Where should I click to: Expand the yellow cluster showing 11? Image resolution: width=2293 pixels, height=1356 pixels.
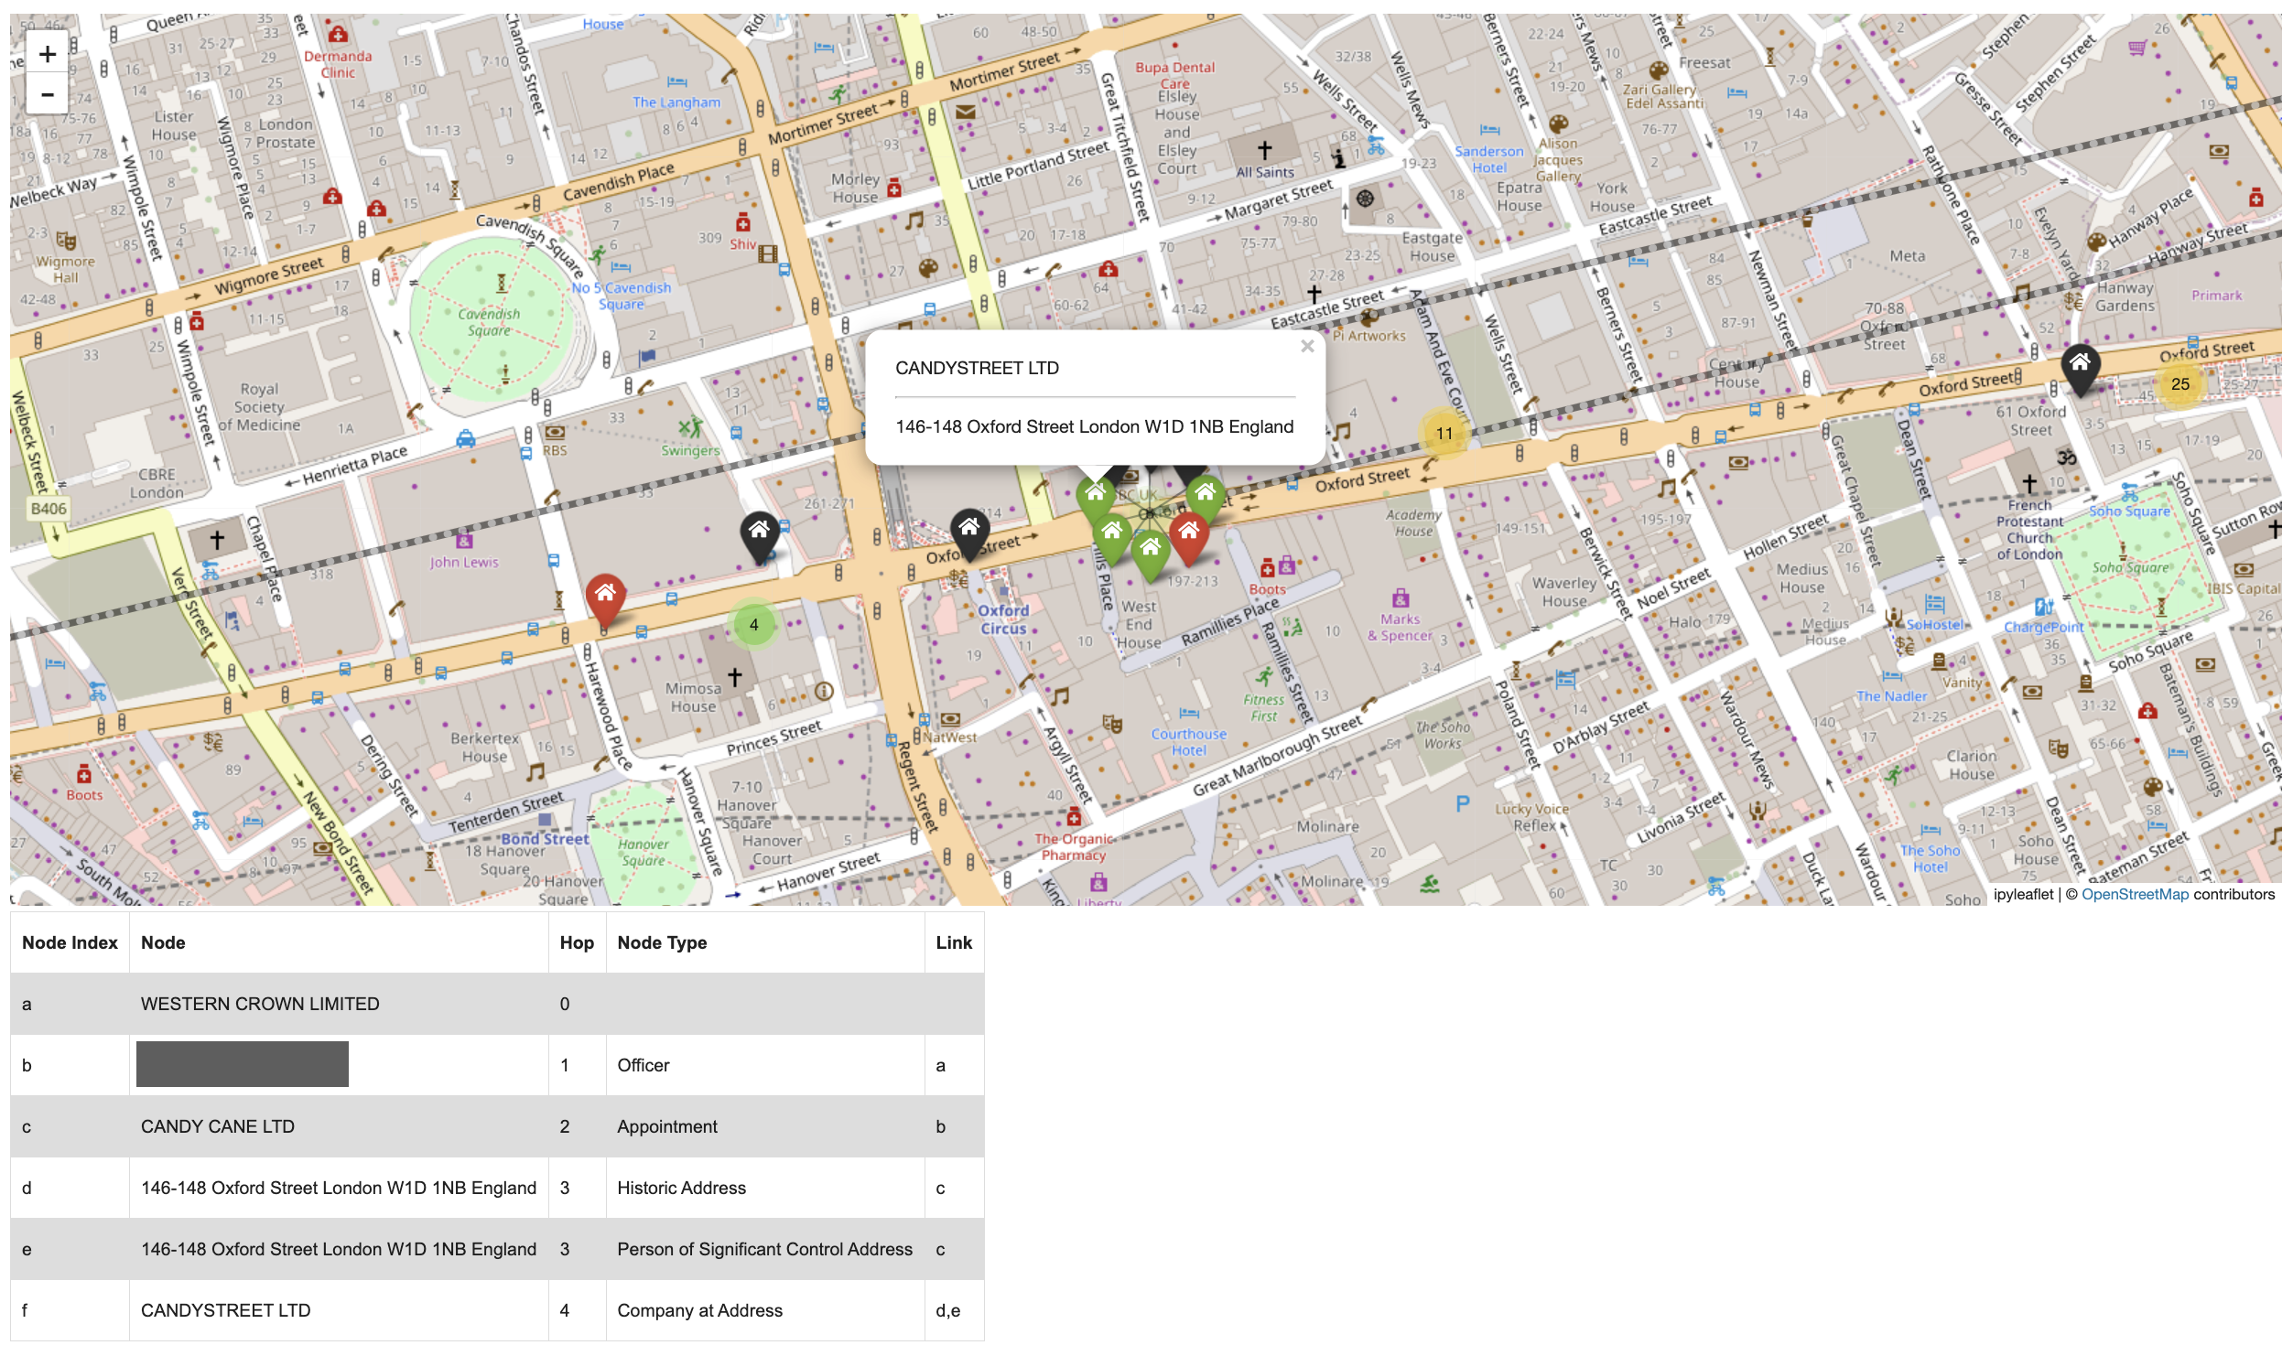1444,434
